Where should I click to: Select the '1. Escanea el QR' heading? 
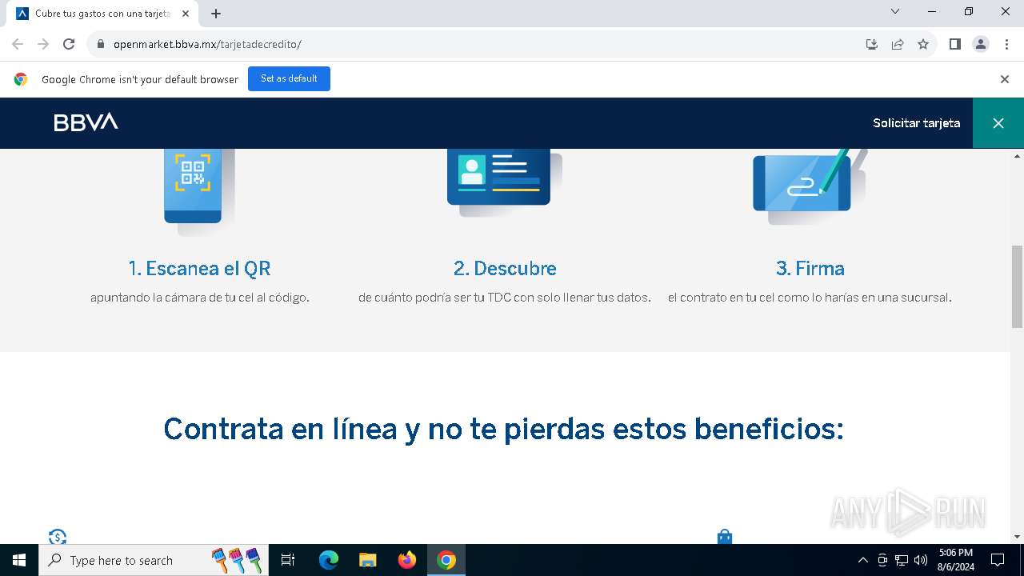199,268
